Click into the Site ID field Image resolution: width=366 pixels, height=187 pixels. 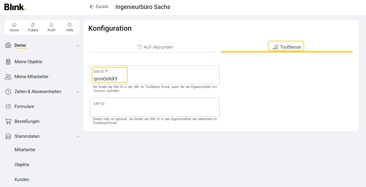[x=154, y=78]
